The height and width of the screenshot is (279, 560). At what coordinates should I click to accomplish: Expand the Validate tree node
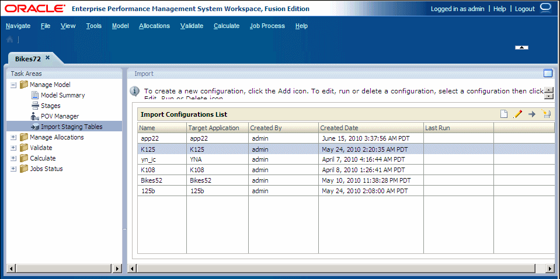(13, 148)
